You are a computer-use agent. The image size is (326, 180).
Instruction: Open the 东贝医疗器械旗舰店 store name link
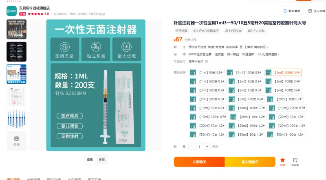[x=35, y=8]
